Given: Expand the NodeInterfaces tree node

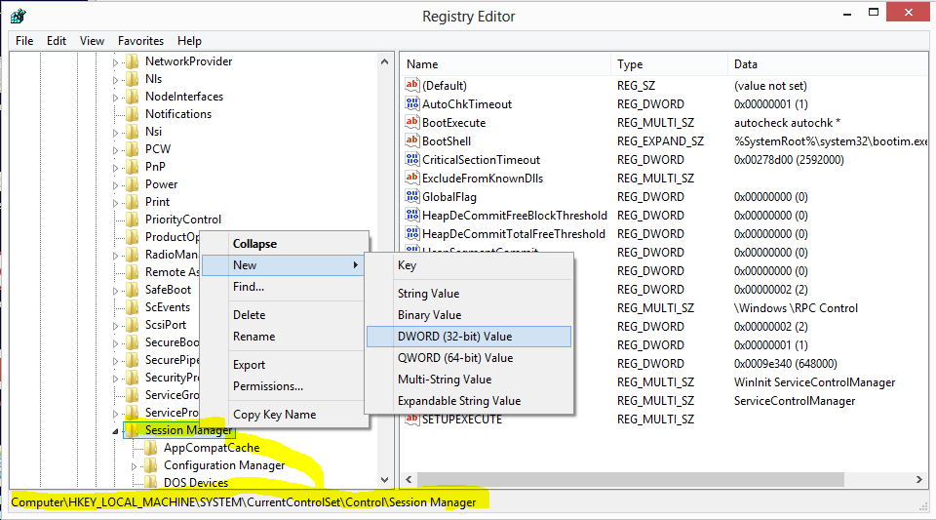Looking at the screenshot, I should 116,98.
